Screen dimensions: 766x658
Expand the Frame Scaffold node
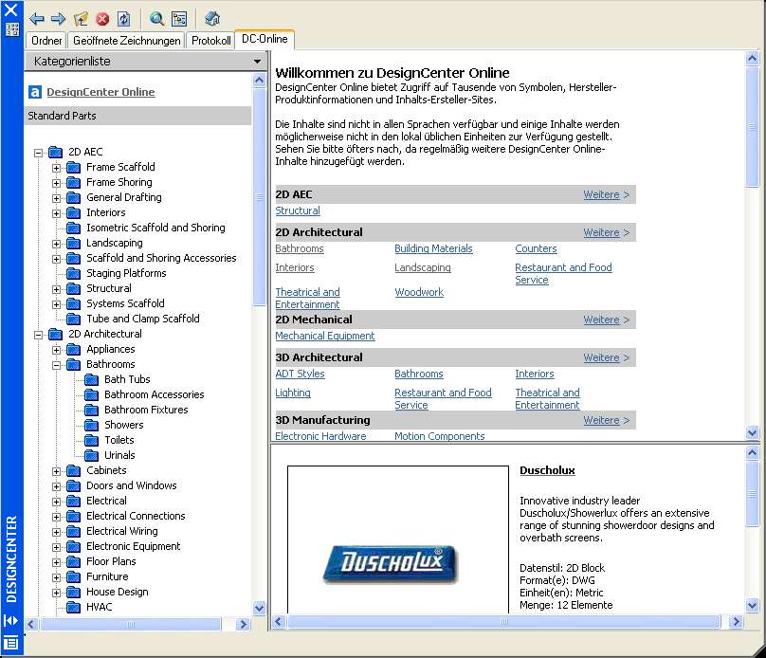[57, 168]
